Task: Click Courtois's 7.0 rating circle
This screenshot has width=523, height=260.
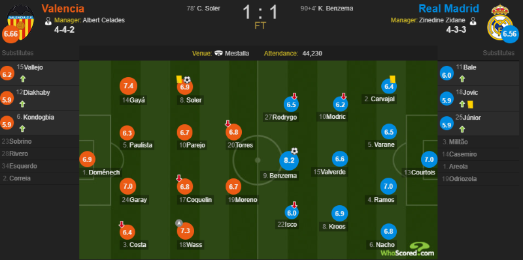Action: coord(429,159)
